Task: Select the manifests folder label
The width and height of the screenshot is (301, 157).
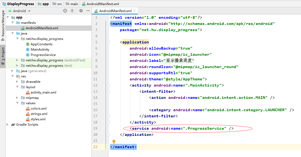Action: tap(29, 23)
